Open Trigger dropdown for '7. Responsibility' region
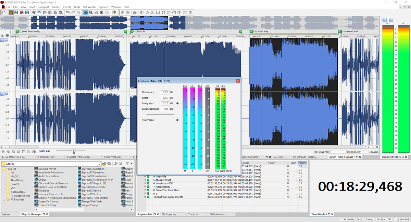Screen dimensions: 411x222 pos(288,187)
